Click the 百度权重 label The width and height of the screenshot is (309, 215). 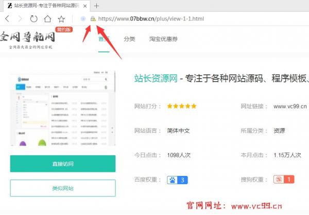click(147, 180)
